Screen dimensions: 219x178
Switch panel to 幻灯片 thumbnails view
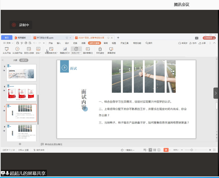(24, 60)
